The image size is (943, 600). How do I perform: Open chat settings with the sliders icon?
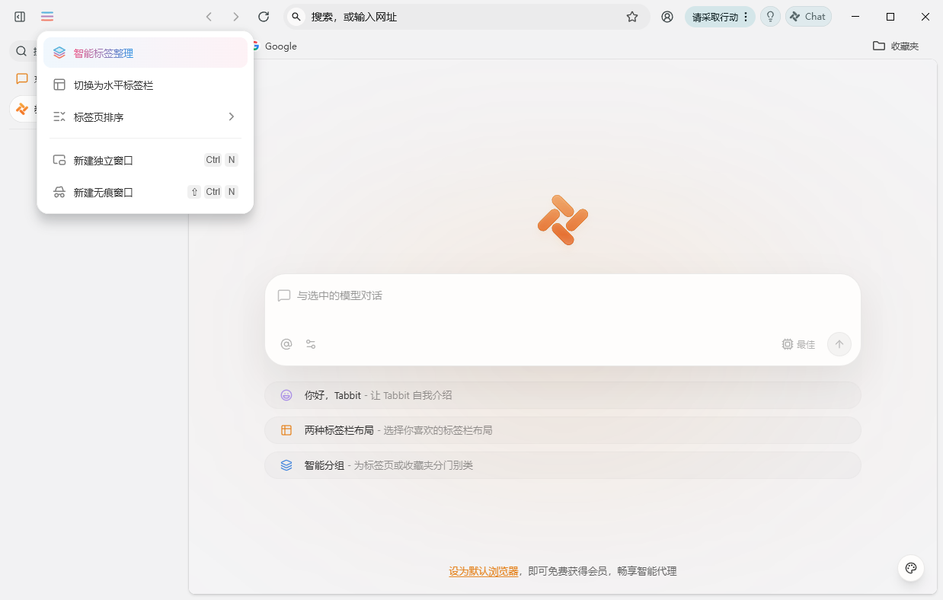[x=310, y=344]
